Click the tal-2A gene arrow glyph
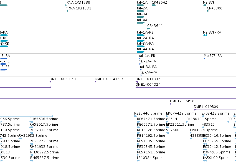The width and height of the screenshot is (236, 162). pyautogui.click(x=141, y=11)
